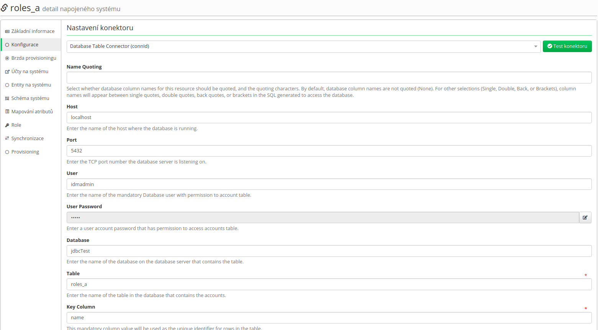Screen dimensions: 598x330
Task: Click the Brzda provisioningu icon
Action: [7, 58]
